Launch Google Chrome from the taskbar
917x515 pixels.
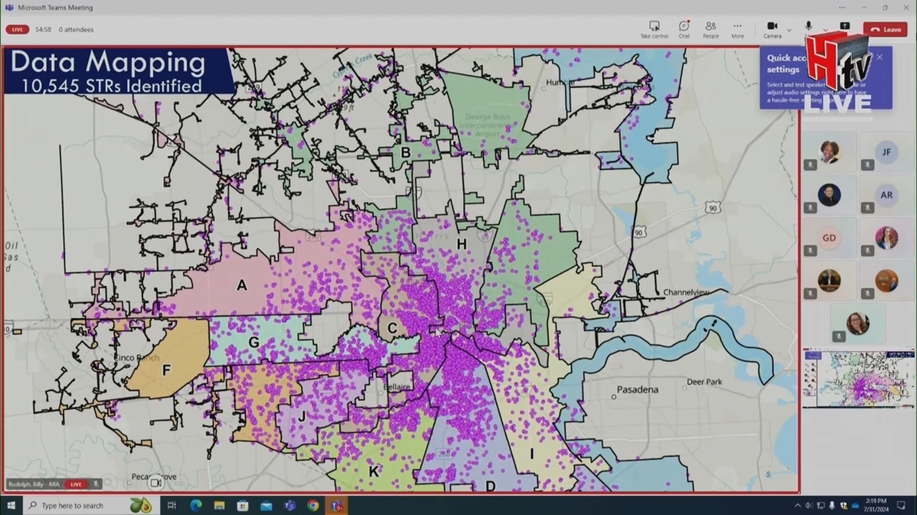313,505
